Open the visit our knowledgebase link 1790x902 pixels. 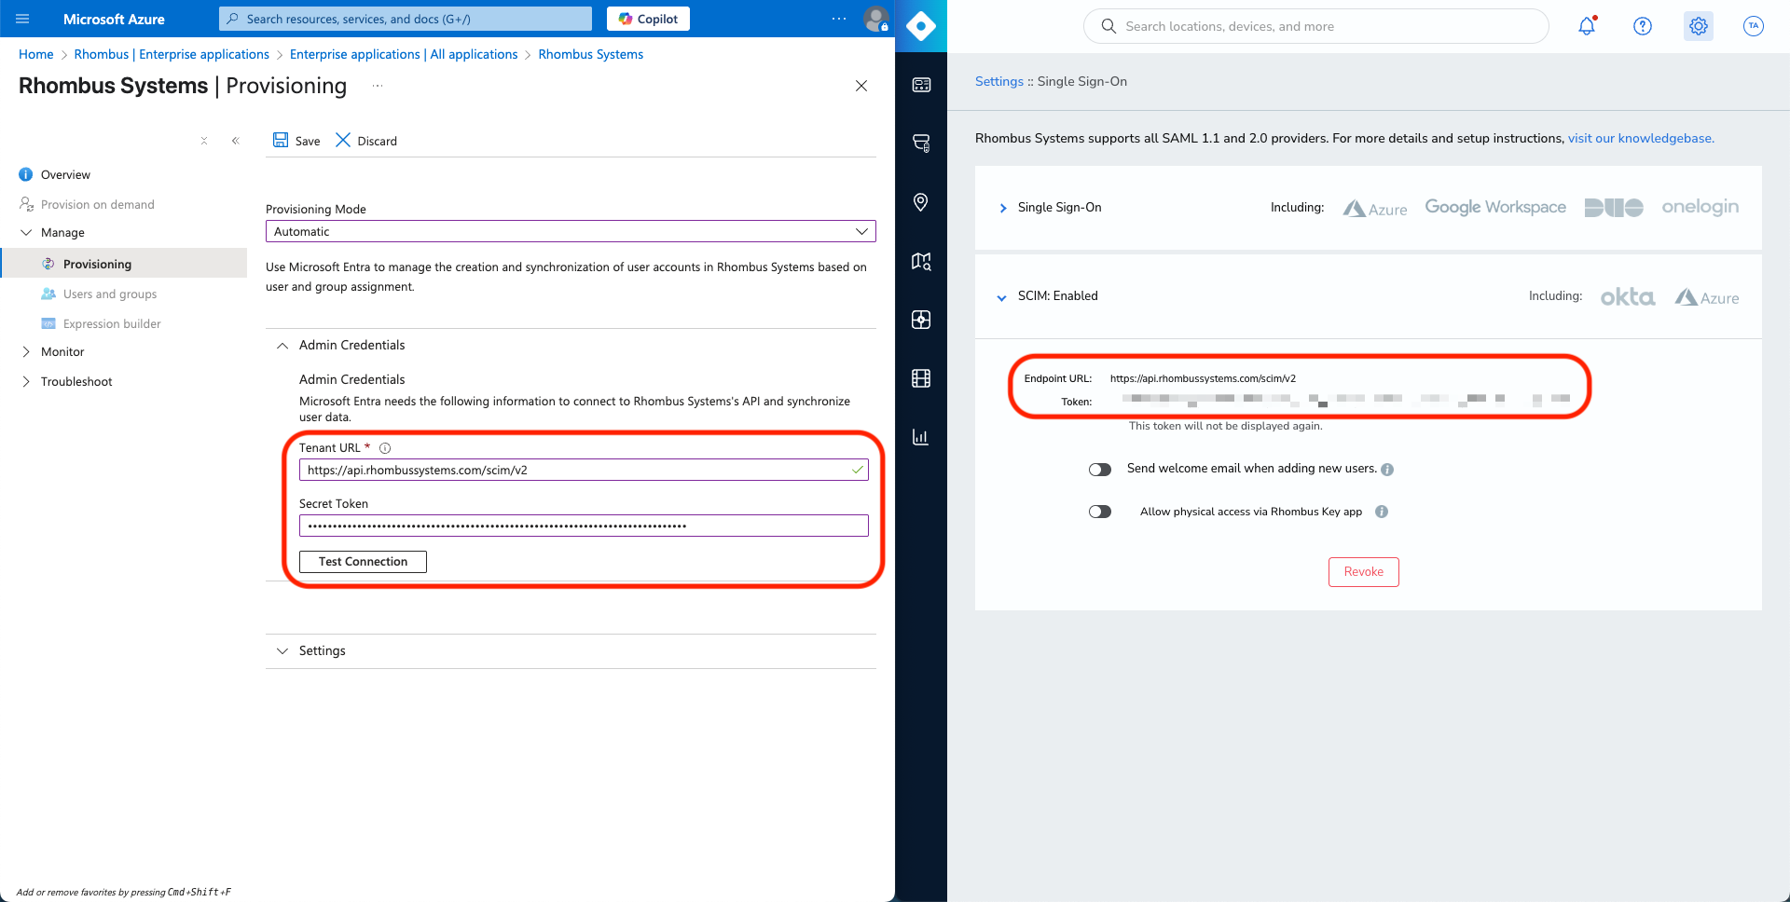(x=1641, y=138)
